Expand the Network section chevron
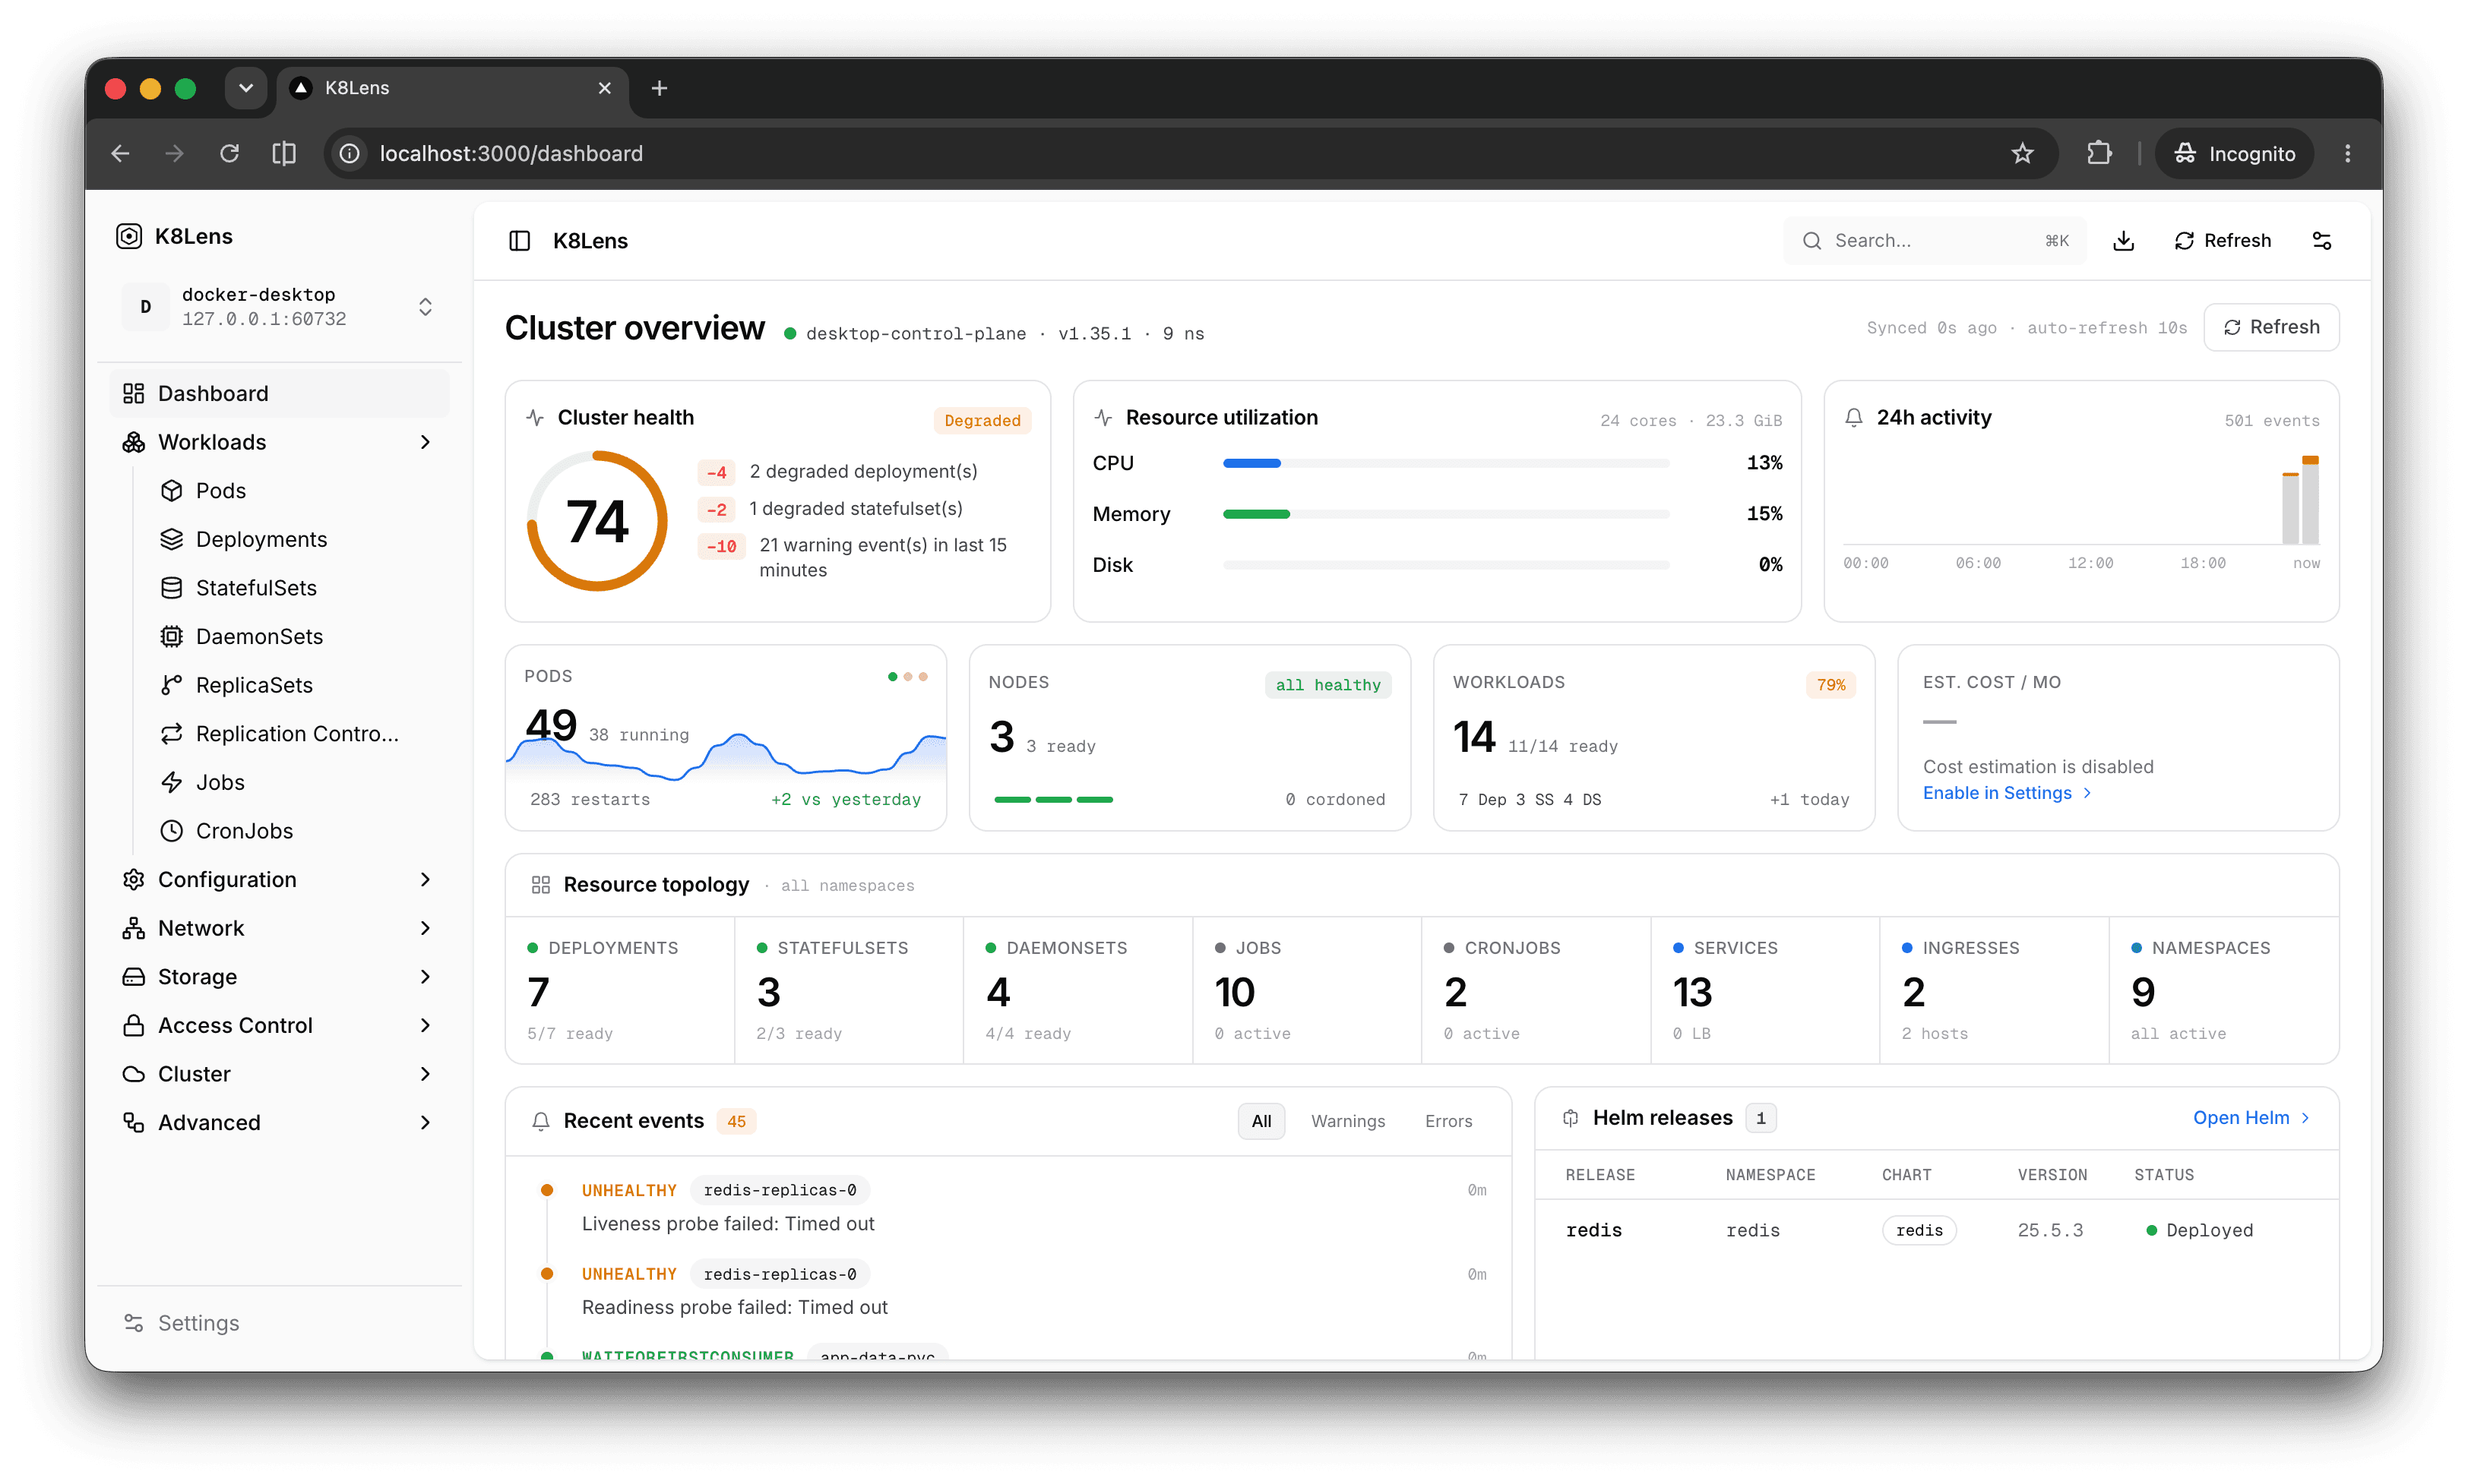2468x1484 pixels. 426,928
